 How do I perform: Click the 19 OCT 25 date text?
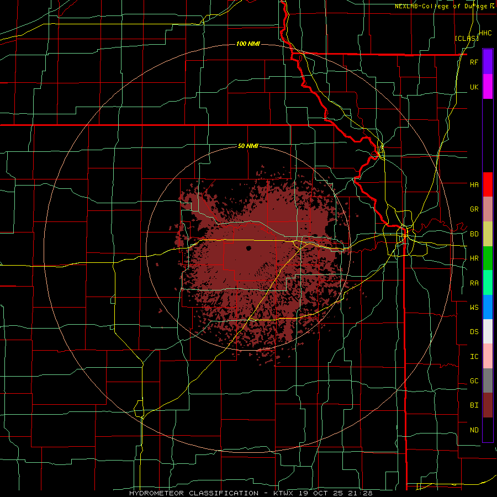320,493
